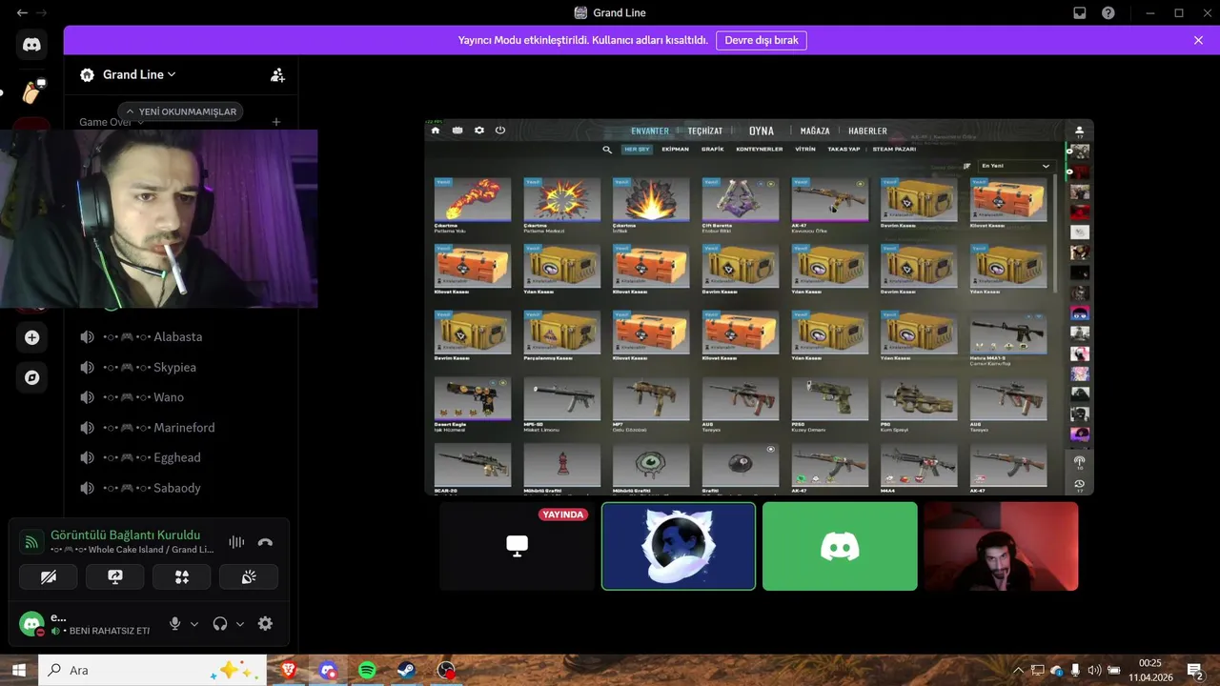Open the taskbar clock showing 00:25

(x=1150, y=670)
